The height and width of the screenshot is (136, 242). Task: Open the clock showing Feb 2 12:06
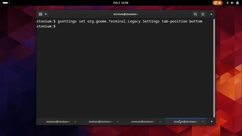pyautogui.click(x=121, y=3)
